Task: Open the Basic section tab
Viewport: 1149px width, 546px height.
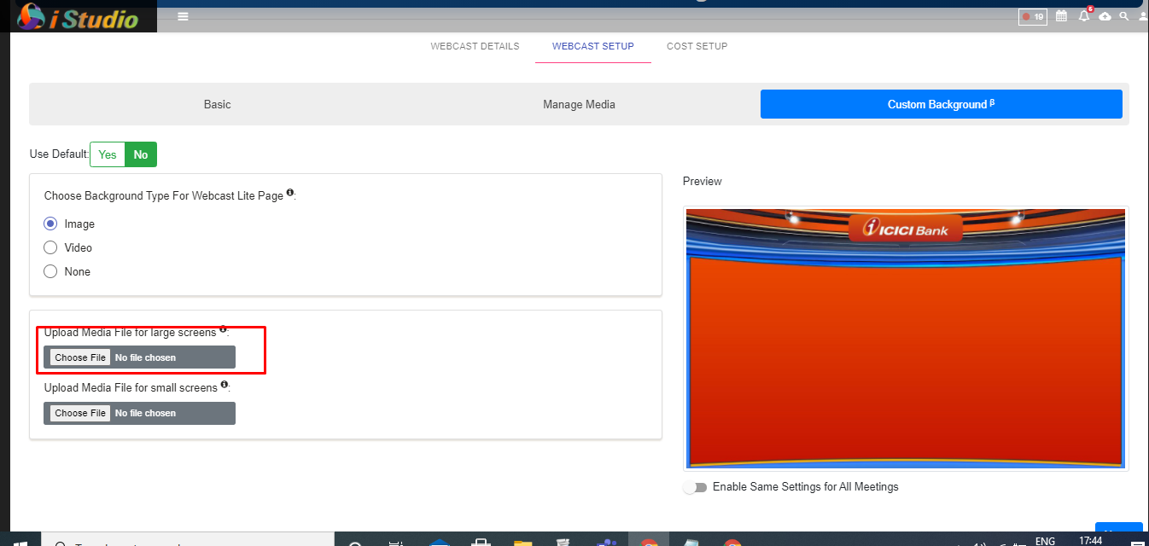Action: pyautogui.click(x=217, y=104)
